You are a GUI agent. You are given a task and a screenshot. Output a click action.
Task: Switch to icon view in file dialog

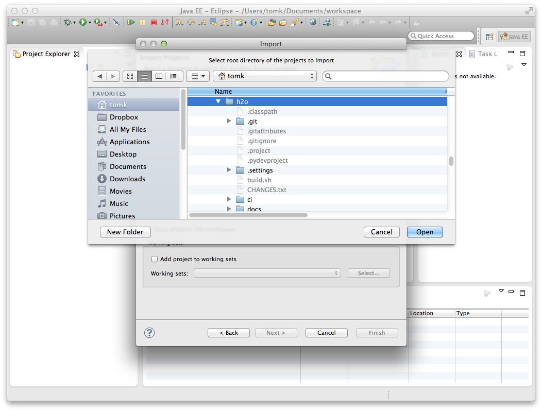click(x=130, y=76)
